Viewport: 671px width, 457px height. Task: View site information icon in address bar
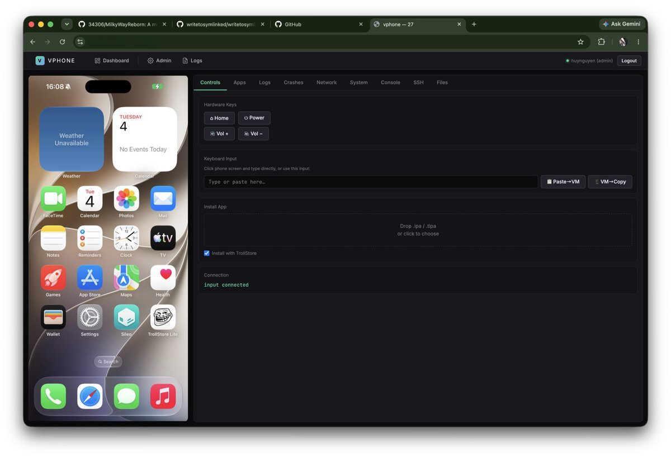click(x=80, y=42)
